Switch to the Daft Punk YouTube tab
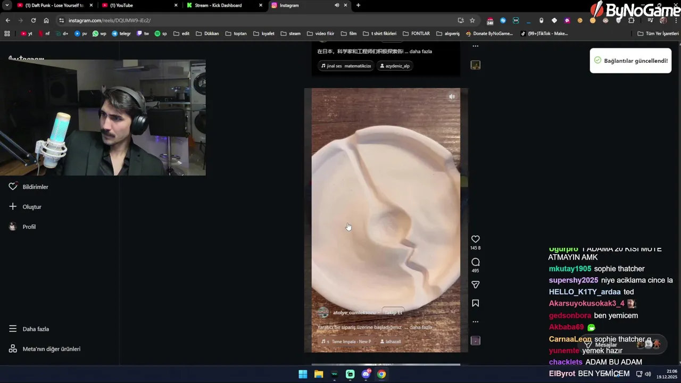The width and height of the screenshot is (681, 383). [x=54, y=5]
